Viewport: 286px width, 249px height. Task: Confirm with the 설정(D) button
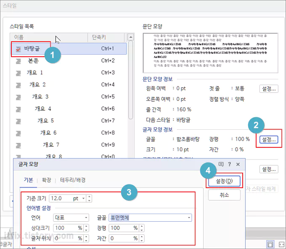[224, 181]
